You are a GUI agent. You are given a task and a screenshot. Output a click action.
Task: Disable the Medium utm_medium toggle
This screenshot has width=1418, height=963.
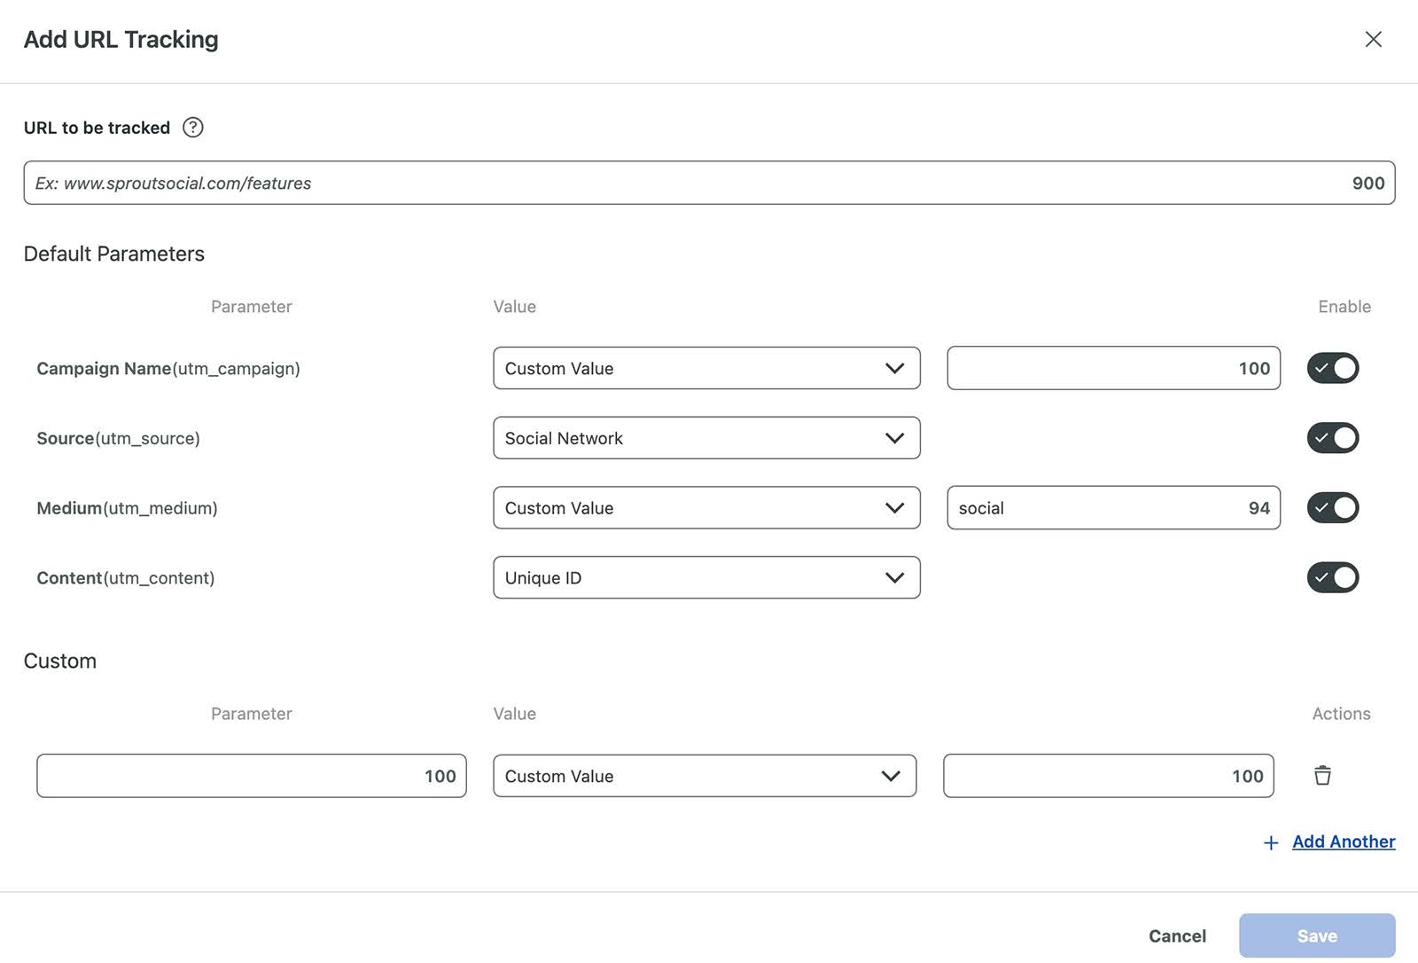click(1332, 507)
